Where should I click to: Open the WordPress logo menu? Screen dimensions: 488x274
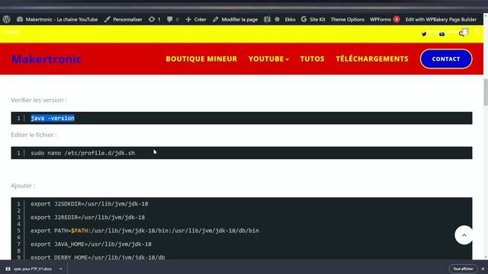tap(7, 19)
